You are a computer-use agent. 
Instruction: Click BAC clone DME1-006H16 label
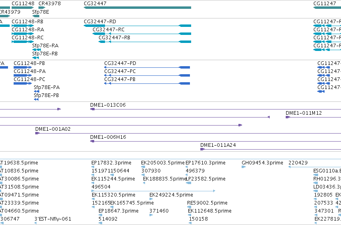pyautogui.click(x=108, y=137)
